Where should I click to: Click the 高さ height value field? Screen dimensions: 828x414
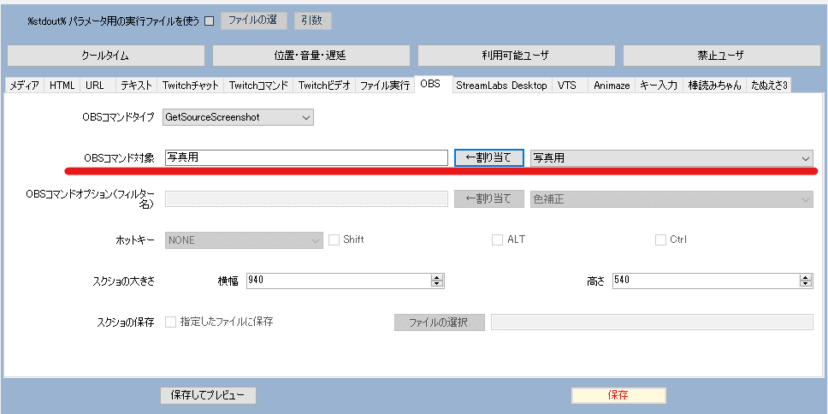coord(706,281)
